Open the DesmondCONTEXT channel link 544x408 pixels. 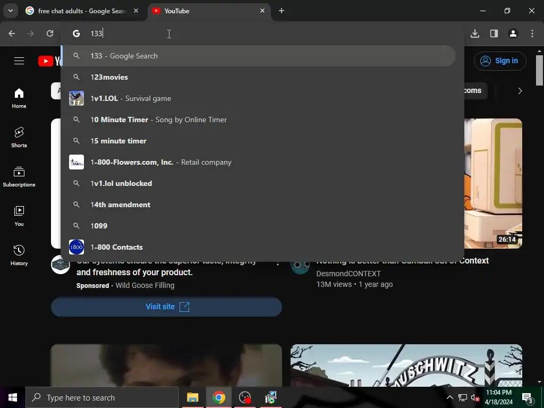pyautogui.click(x=348, y=274)
